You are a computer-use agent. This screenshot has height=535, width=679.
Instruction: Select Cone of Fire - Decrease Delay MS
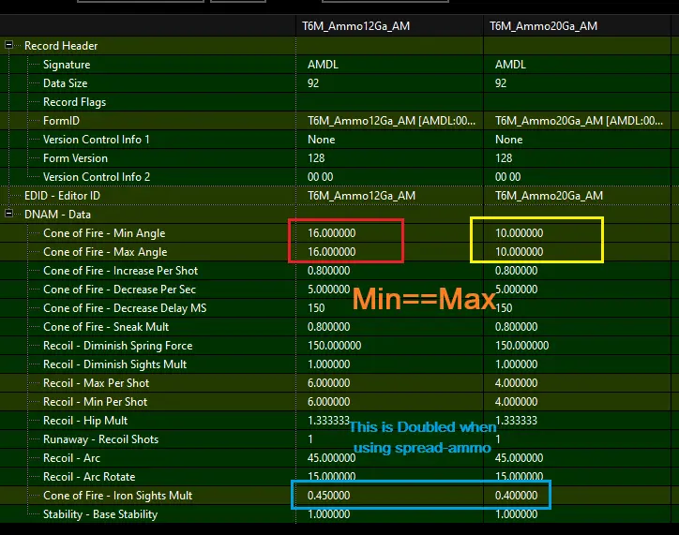click(125, 308)
